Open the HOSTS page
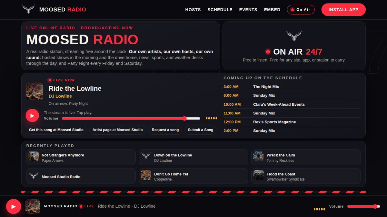Screen dimensions: 387x217 point(193,10)
